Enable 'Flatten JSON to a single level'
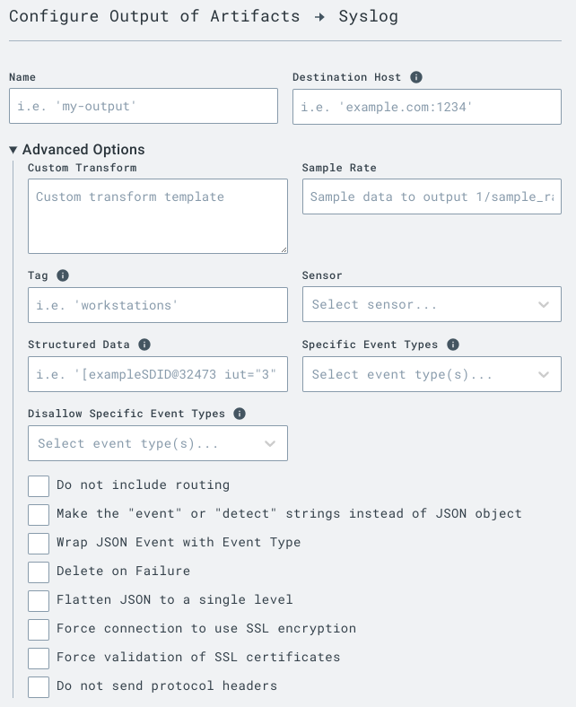Image resolution: width=576 pixels, height=707 pixels. click(x=39, y=600)
